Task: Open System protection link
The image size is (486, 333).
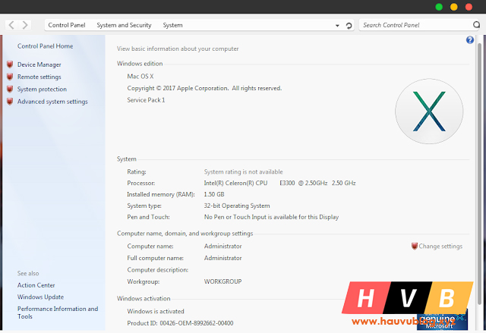Action: [x=42, y=90]
